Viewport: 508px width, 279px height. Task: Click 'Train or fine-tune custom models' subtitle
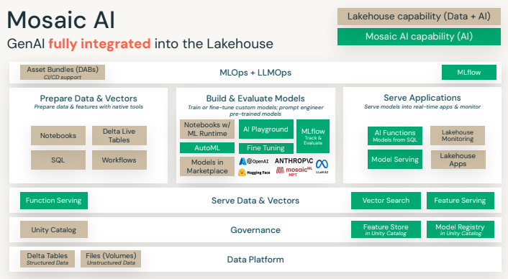(255, 110)
